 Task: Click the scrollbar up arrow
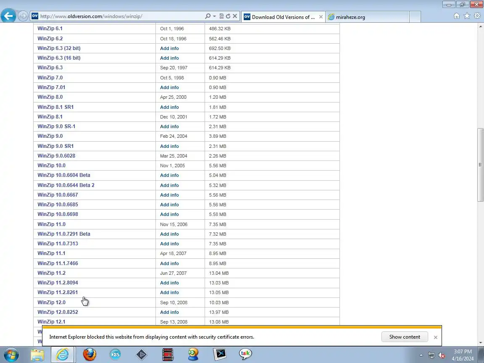(480, 27)
